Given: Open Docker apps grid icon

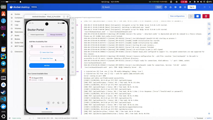Looking at the screenshot, I should pos(185,7).
